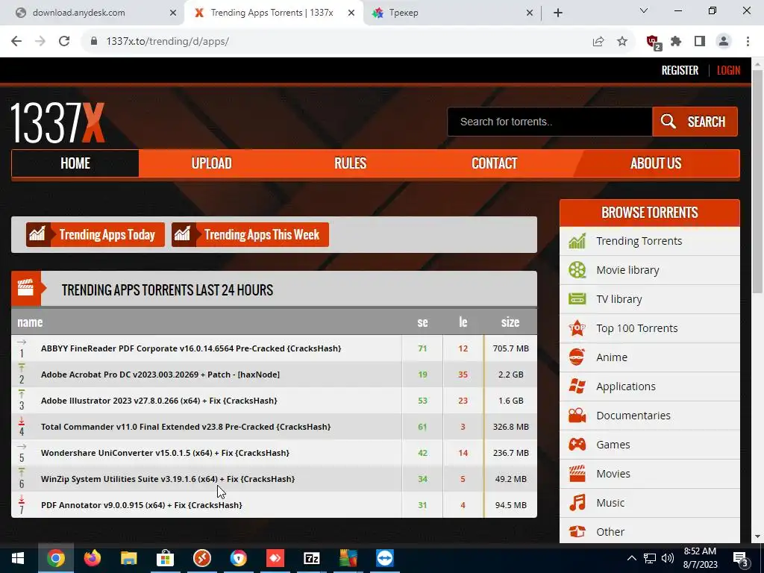Click the LOGIN link
Image resolution: width=764 pixels, height=573 pixels.
(x=728, y=70)
